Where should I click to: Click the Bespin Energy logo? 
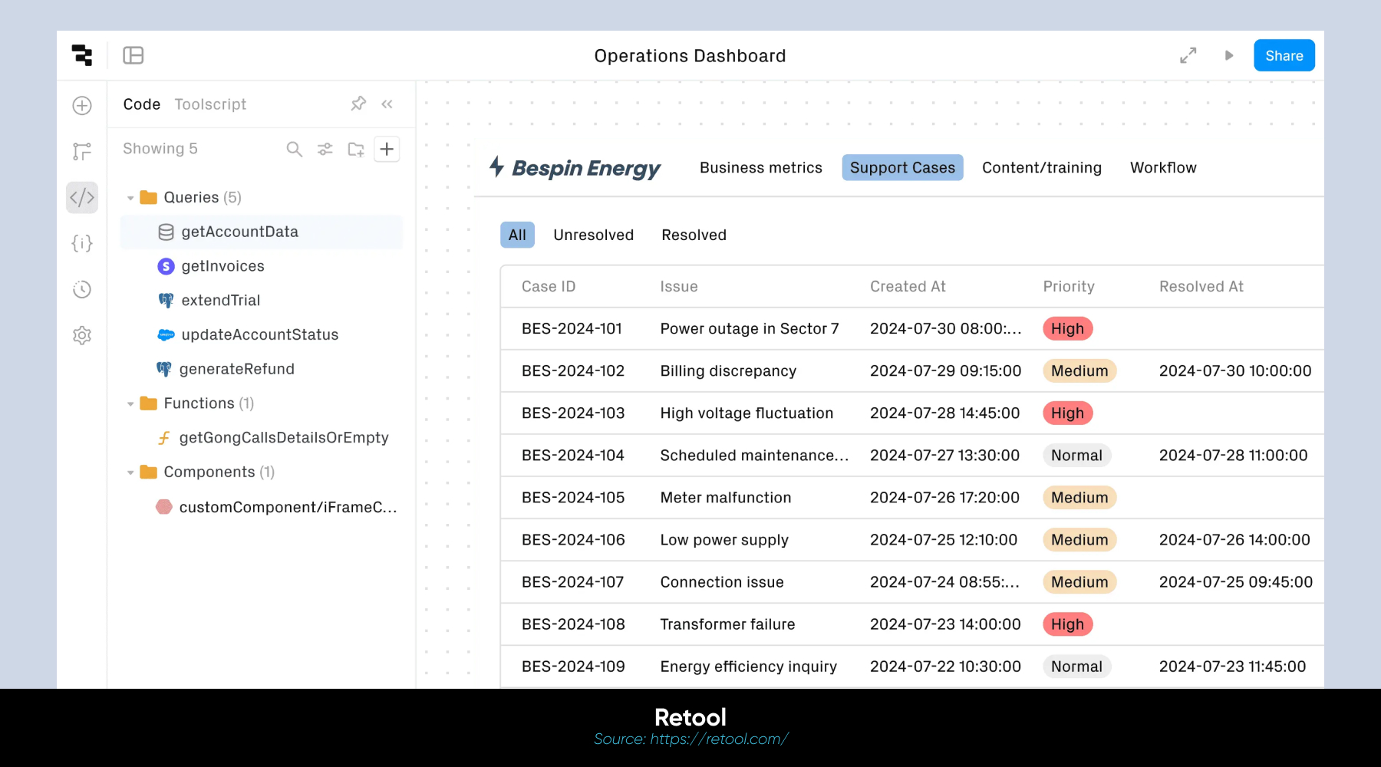click(x=575, y=167)
